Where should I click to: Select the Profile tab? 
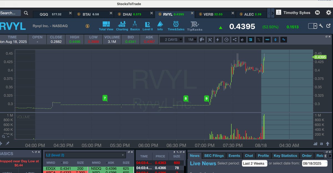point(263,156)
